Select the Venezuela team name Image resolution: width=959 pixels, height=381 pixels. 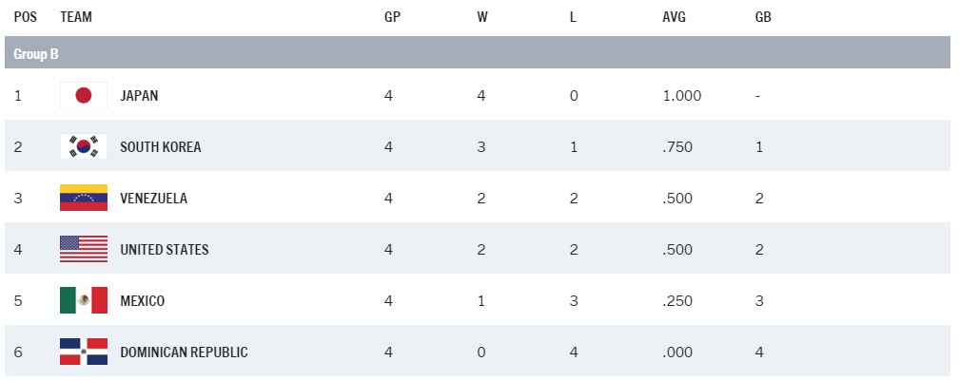tap(153, 198)
